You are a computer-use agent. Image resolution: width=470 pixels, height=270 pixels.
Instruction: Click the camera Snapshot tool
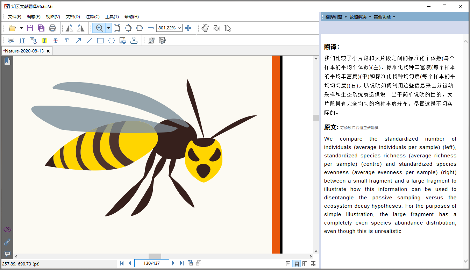click(216, 28)
